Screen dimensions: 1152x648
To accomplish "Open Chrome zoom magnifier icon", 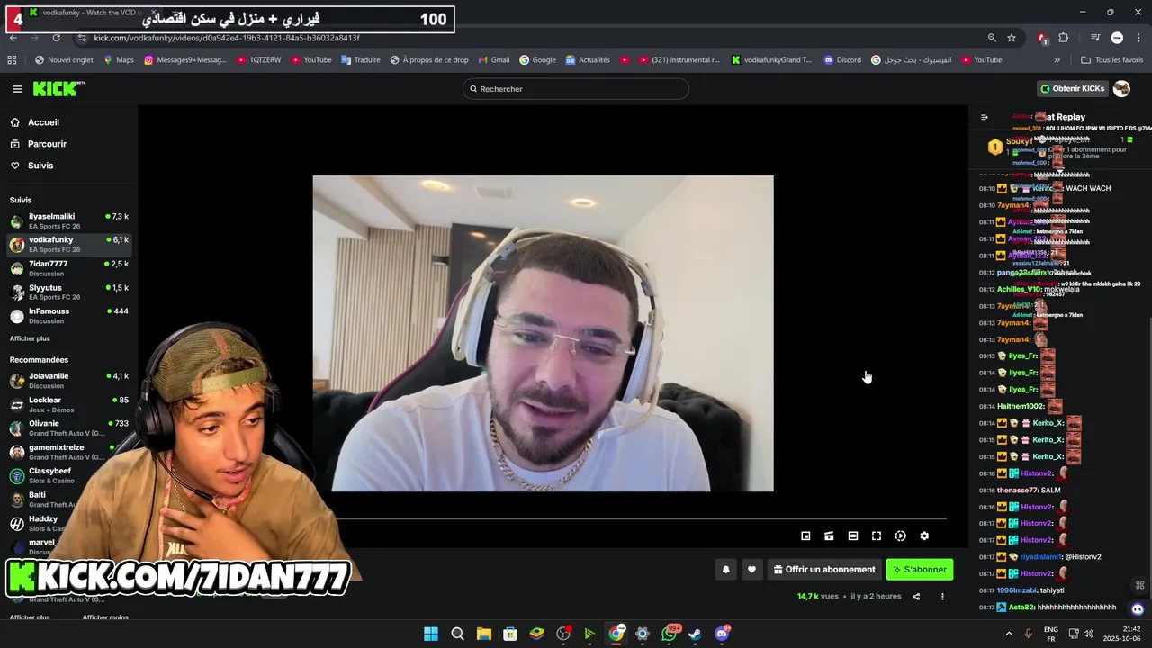I will 992,38.
